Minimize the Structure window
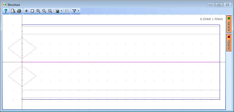This screenshot has width=234, height=112. click(x=211, y=5)
